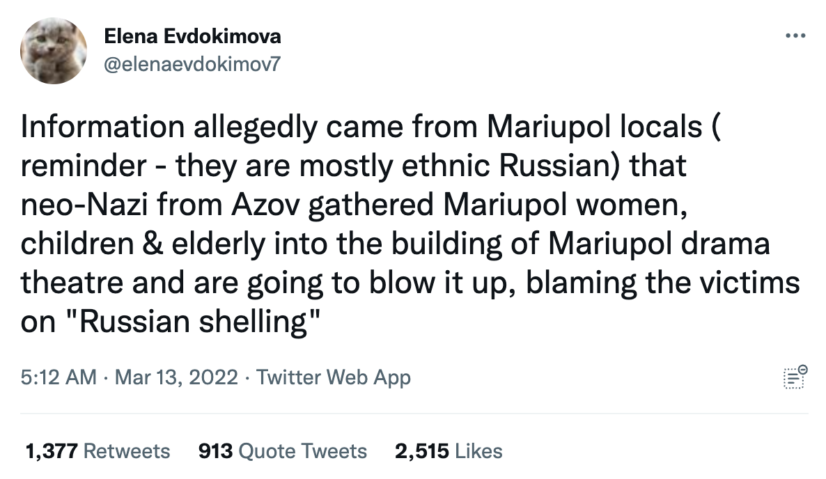View the 1,377 Retweets list

[98, 451]
